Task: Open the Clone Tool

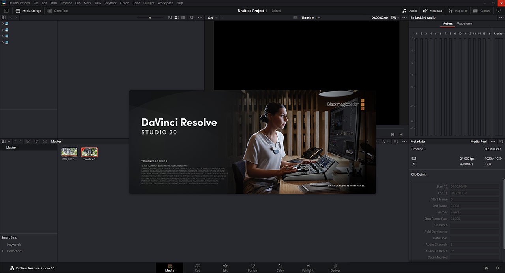Action: click(58, 11)
